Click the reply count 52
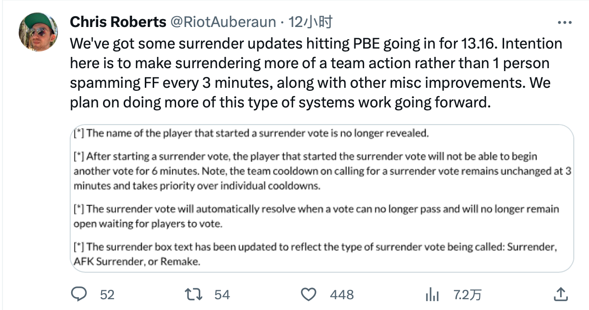Screen dimensions: 589x310 pyautogui.click(x=107, y=294)
